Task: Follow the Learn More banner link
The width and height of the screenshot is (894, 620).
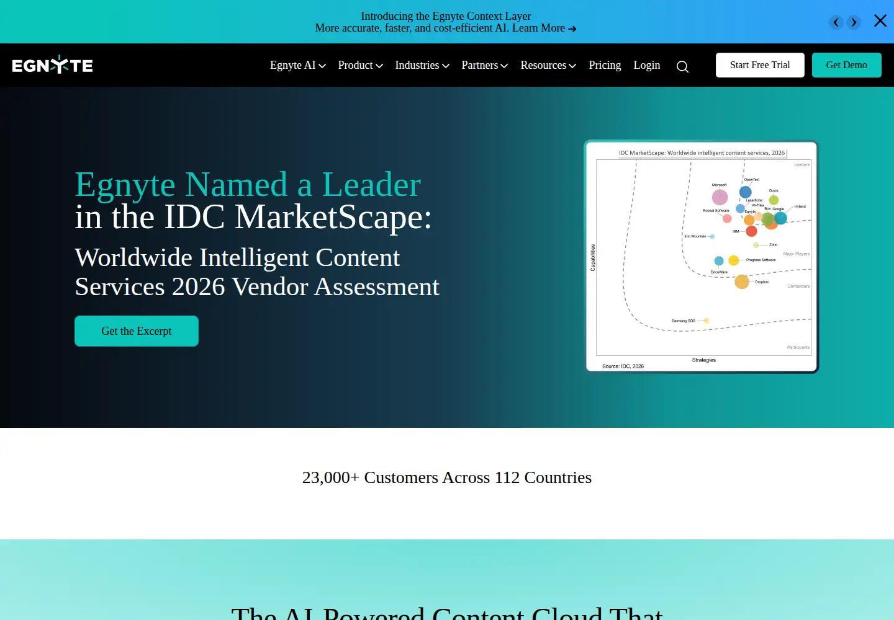Action: tap(544, 28)
